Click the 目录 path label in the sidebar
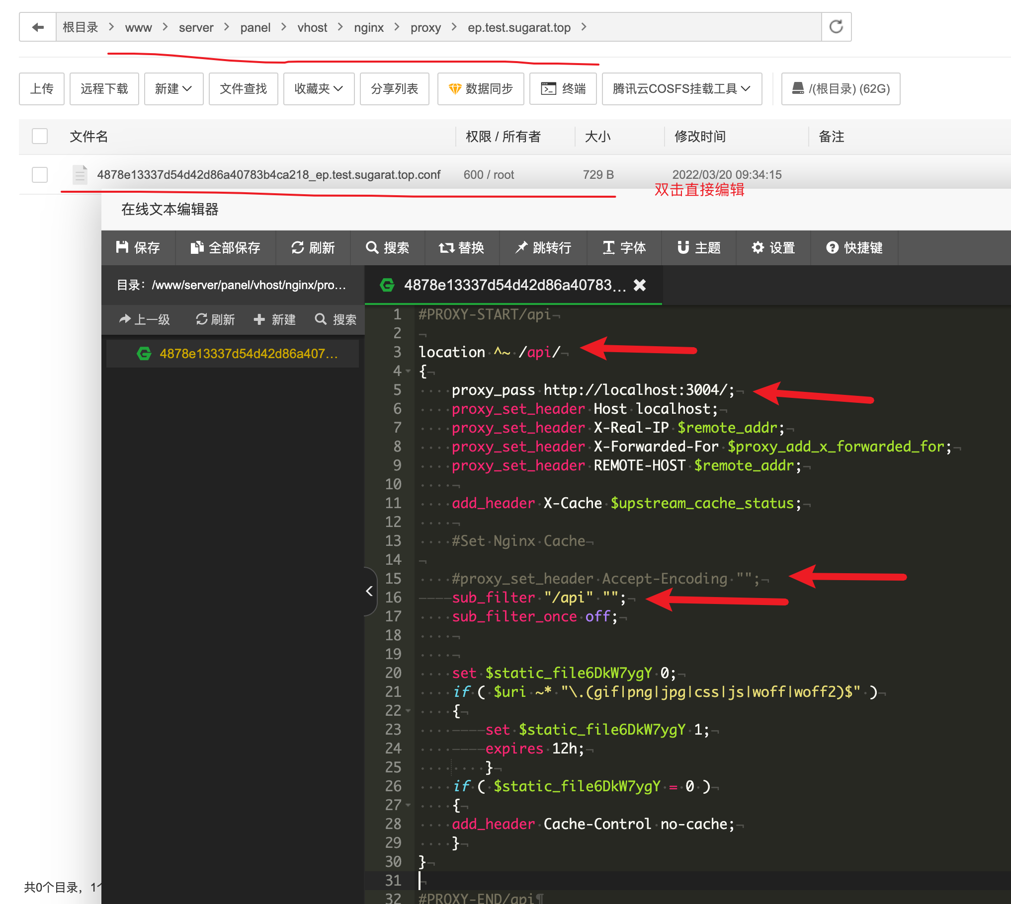This screenshot has width=1011, height=904. point(231,285)
